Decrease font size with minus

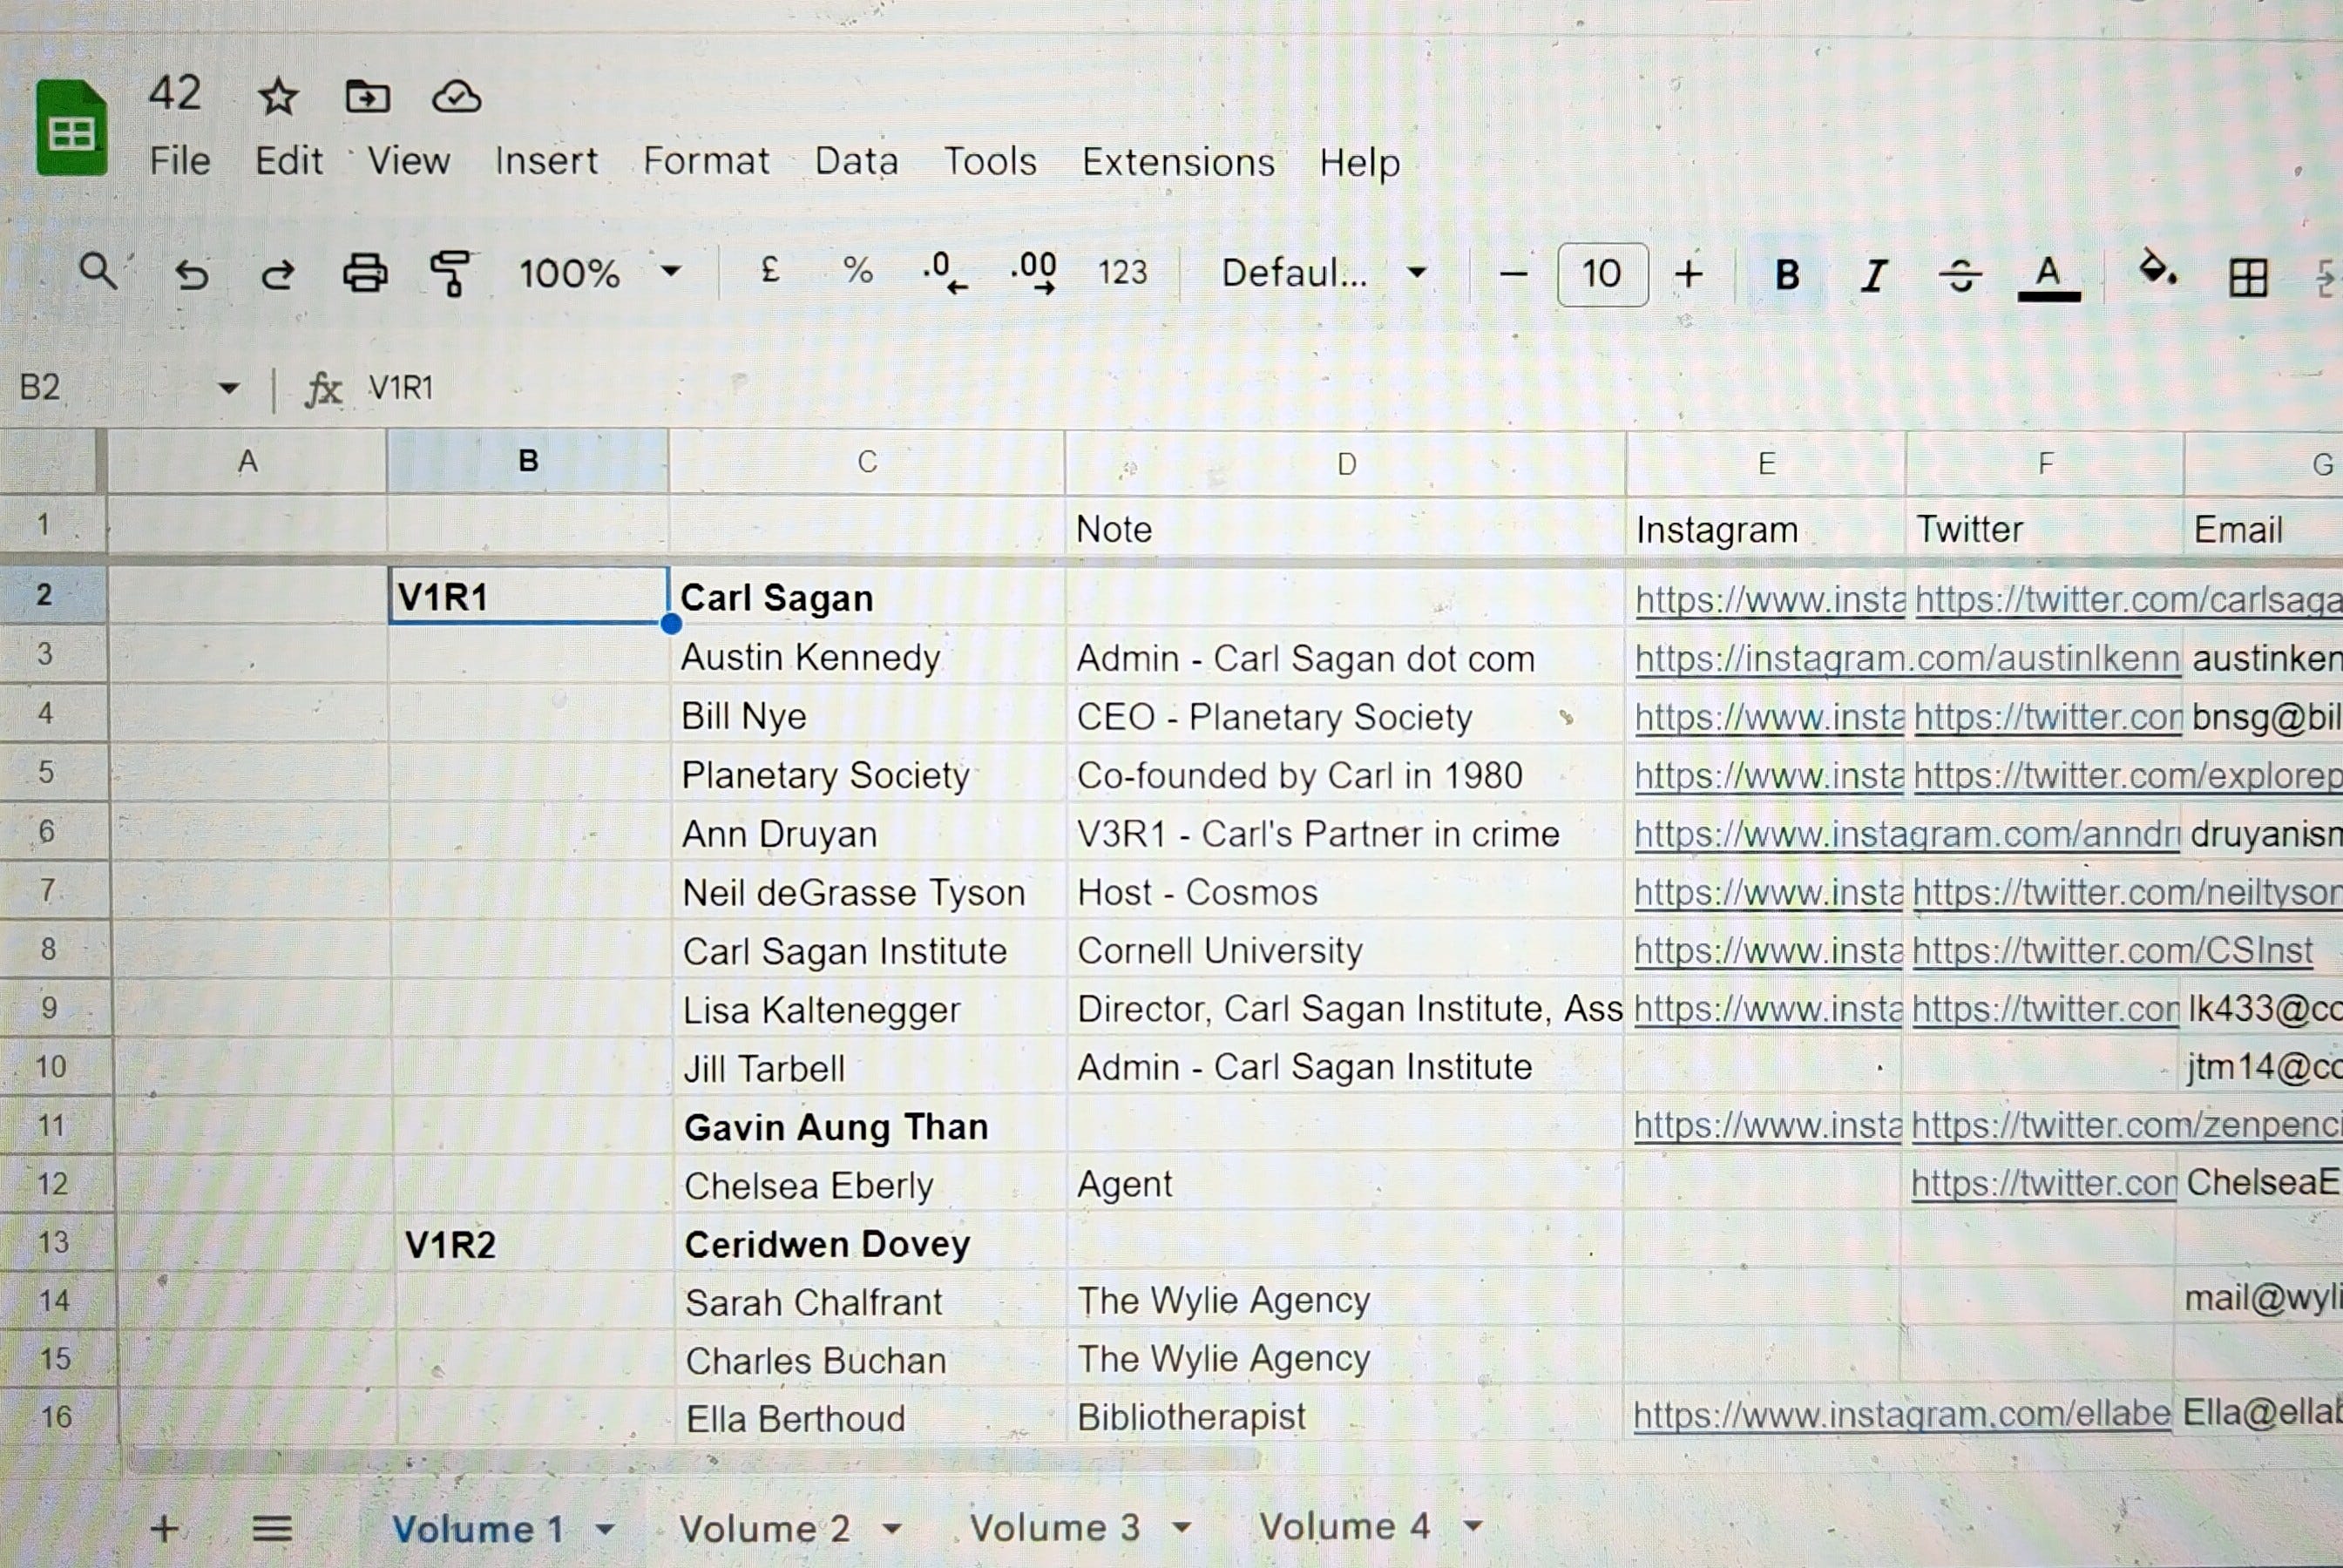1513,273
